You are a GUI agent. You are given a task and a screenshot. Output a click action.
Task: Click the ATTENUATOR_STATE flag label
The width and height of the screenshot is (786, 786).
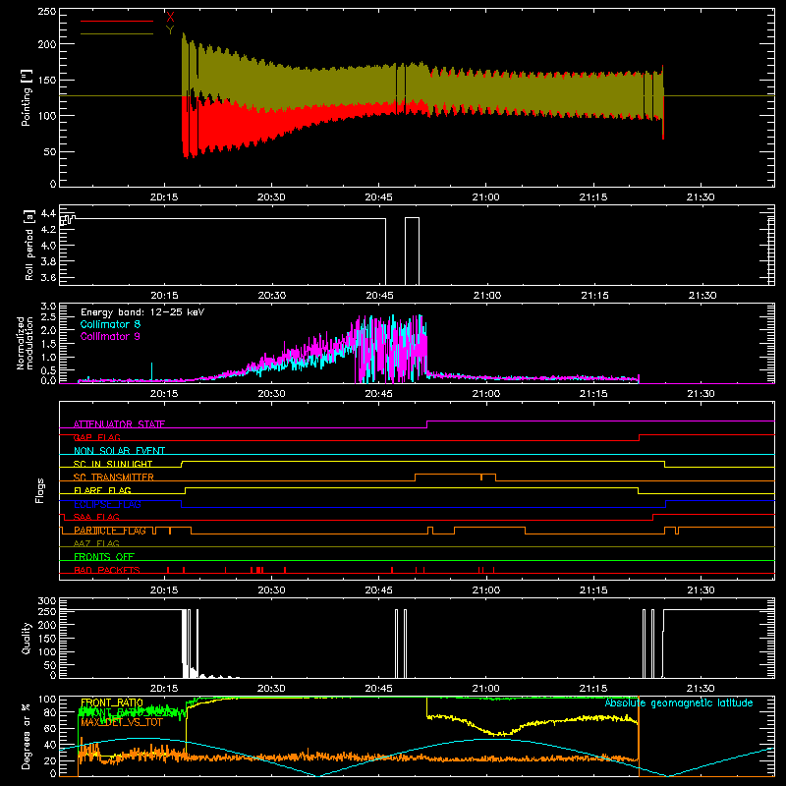119,424
